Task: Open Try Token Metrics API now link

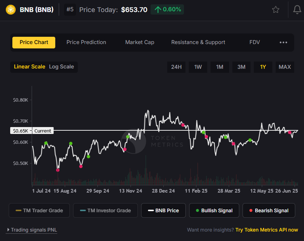Action: (x=267, y=230)
